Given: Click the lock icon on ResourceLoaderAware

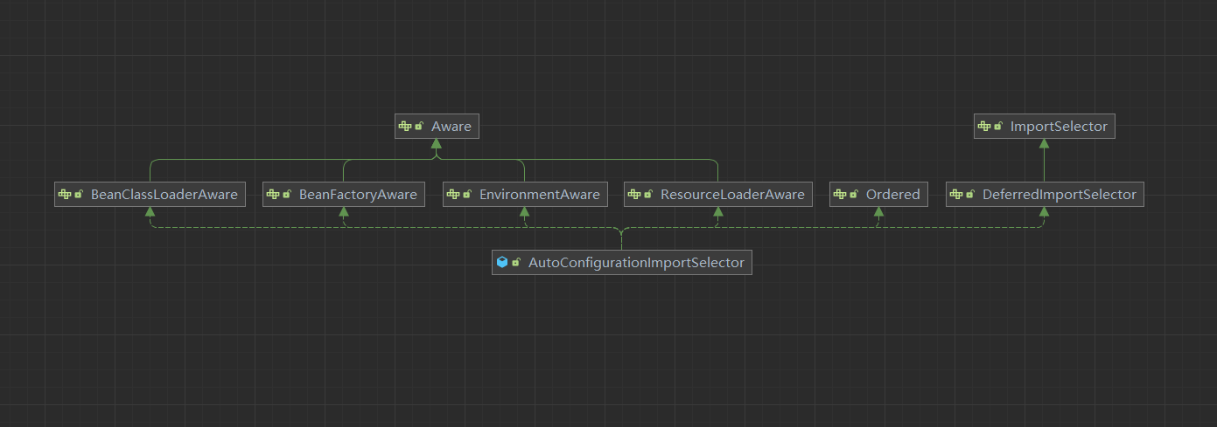Looking at the screenshot, I should [647, 195].
